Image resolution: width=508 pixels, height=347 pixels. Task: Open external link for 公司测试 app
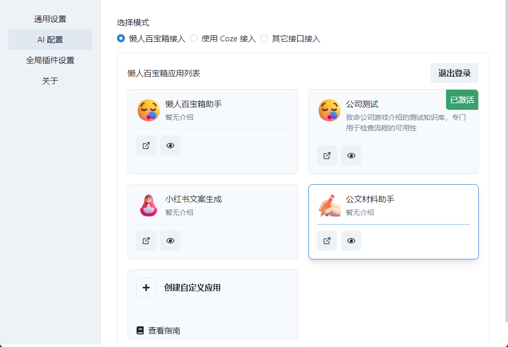tap(327, 156)
